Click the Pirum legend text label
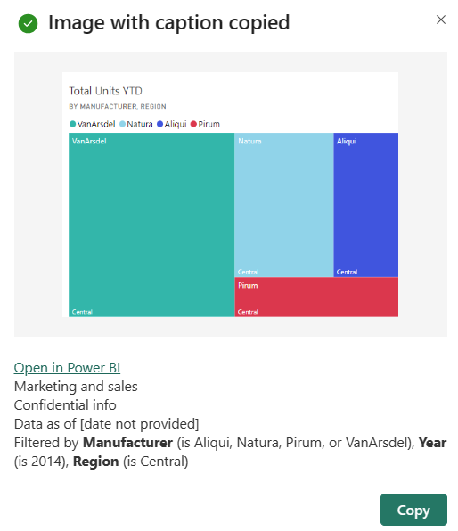 (x=209, y=124)
